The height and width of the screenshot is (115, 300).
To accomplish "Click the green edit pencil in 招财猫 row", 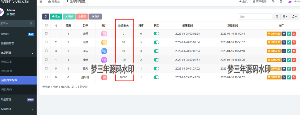I will 289,77.
